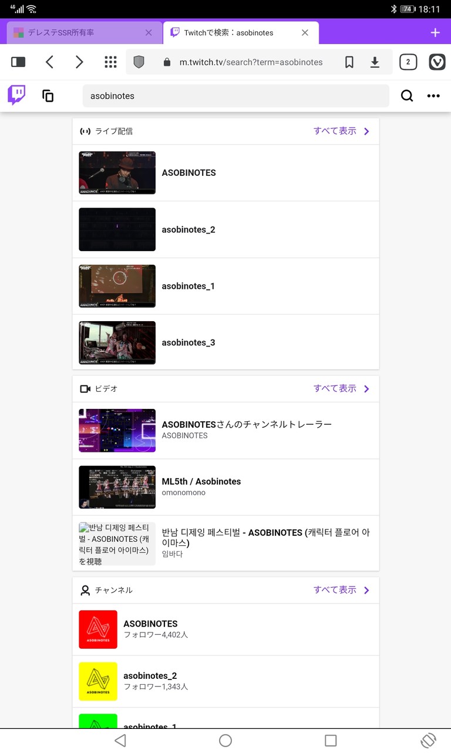The image size is (451, 753).
Task: Tap the Android recent apps square button
Action: point(331,741)
